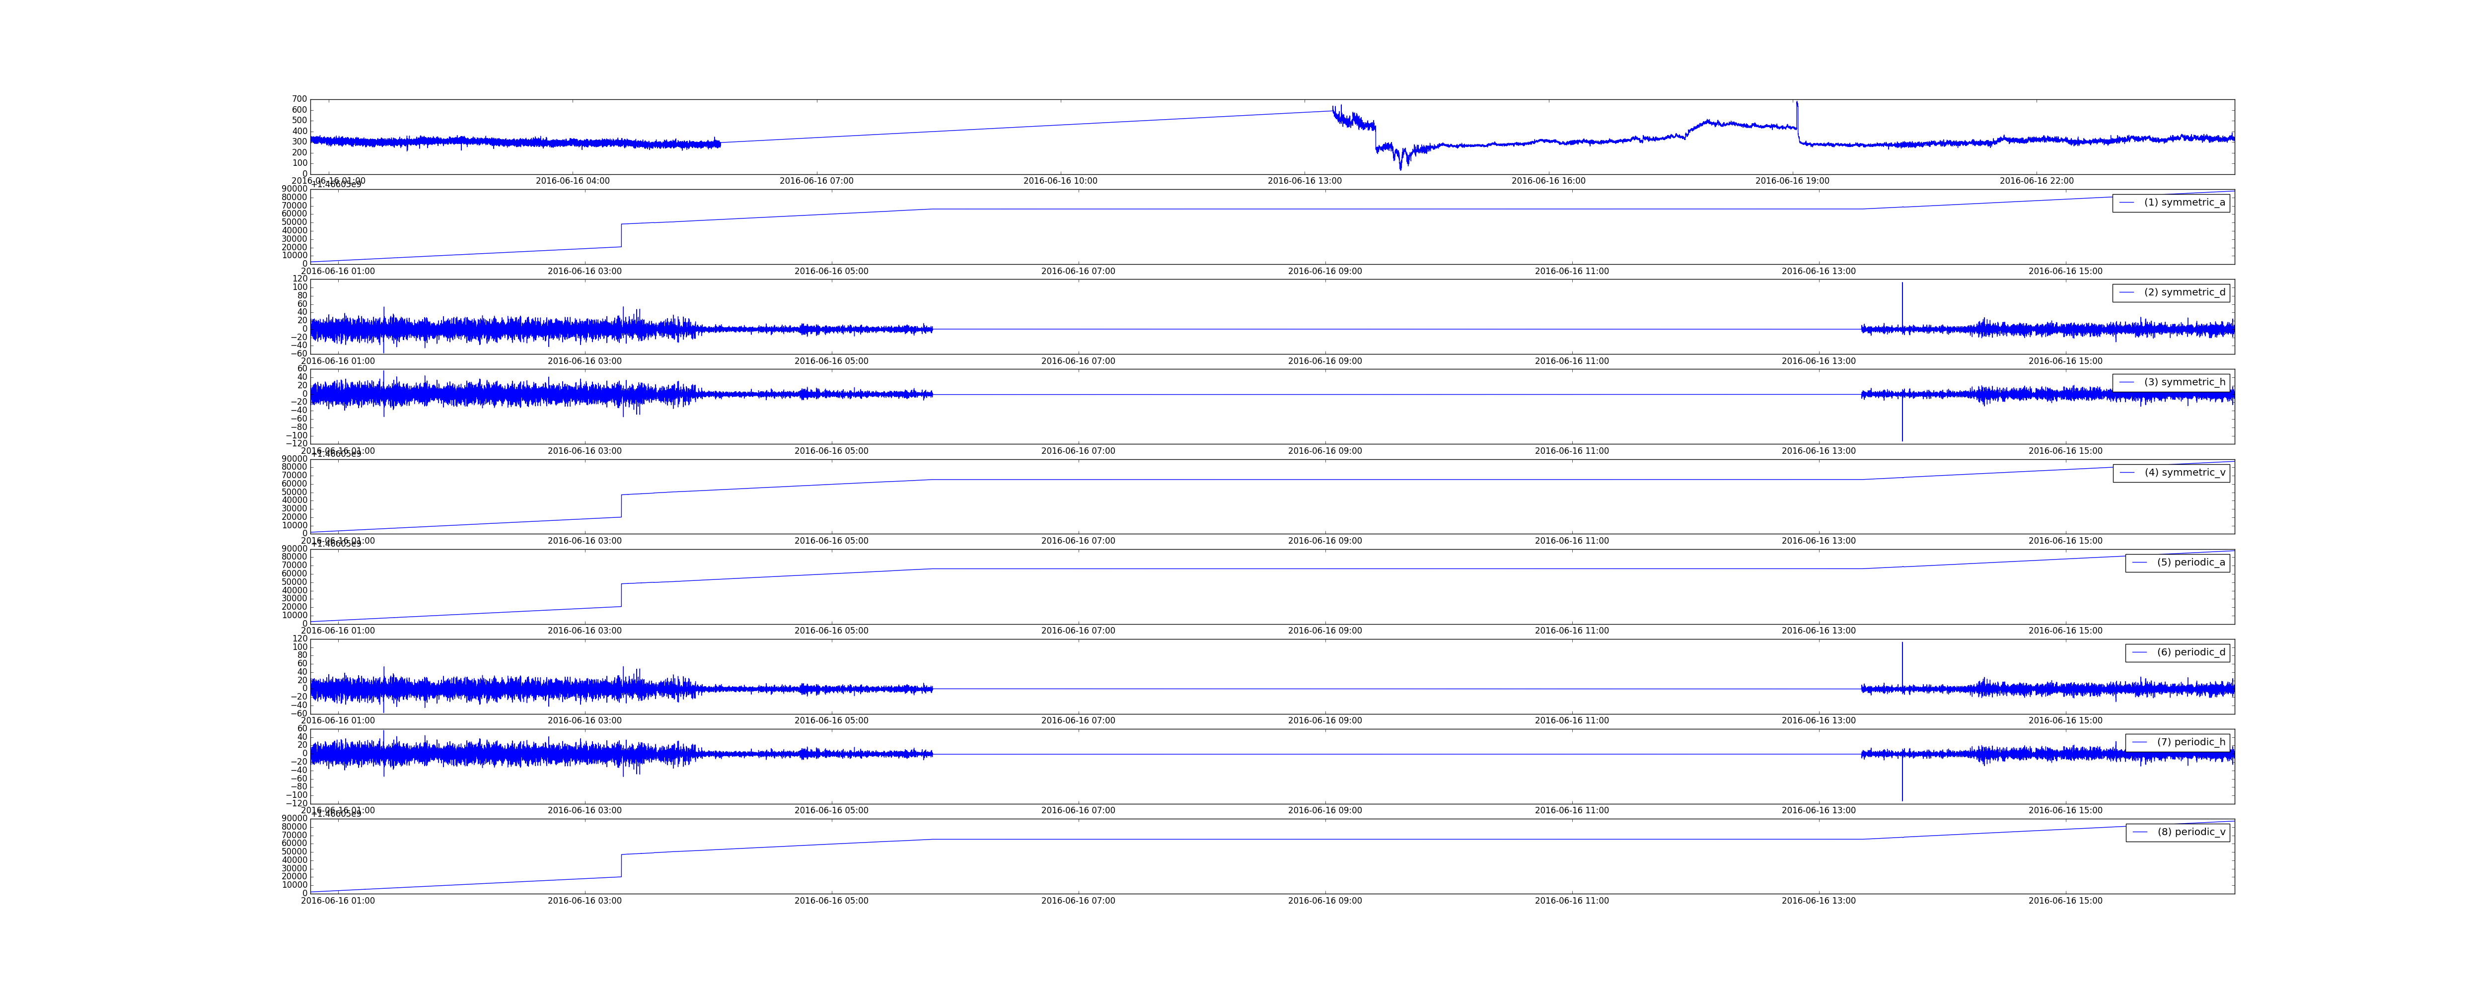Select the (8) periodic_v legend entry
The width and height of the screenshot is (2483, 993).
[2191, 832]
